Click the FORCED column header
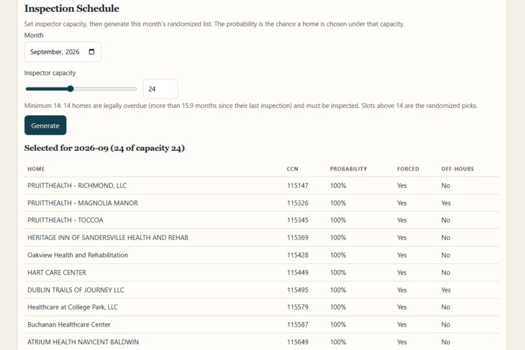The width and height of the screenshot is (525, 350). [408, 168]
